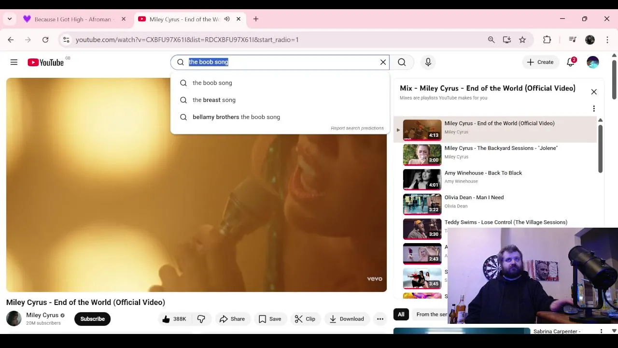Download the video
The width and height of the screenshot is (618, 348).
pos(347,319)
